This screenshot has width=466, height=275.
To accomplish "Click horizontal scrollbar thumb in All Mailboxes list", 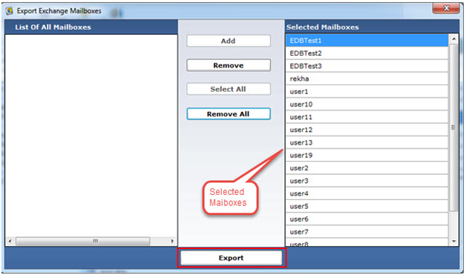I will (x=83, y=241).
